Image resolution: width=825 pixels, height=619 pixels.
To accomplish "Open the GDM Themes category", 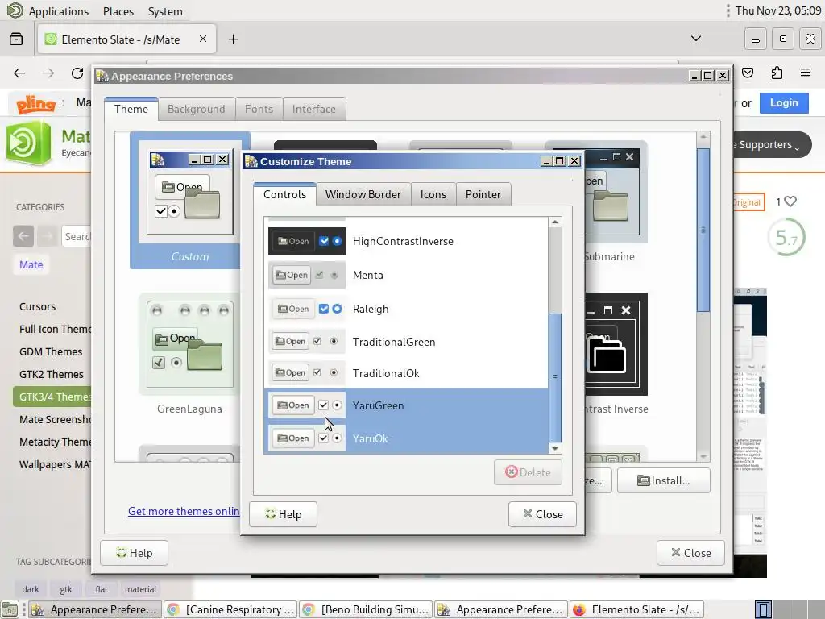I will pos(51,351).
